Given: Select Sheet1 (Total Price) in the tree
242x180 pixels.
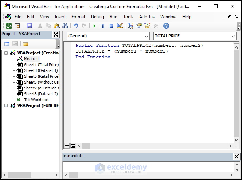Looking at the screenshot, I should point(41,65).
